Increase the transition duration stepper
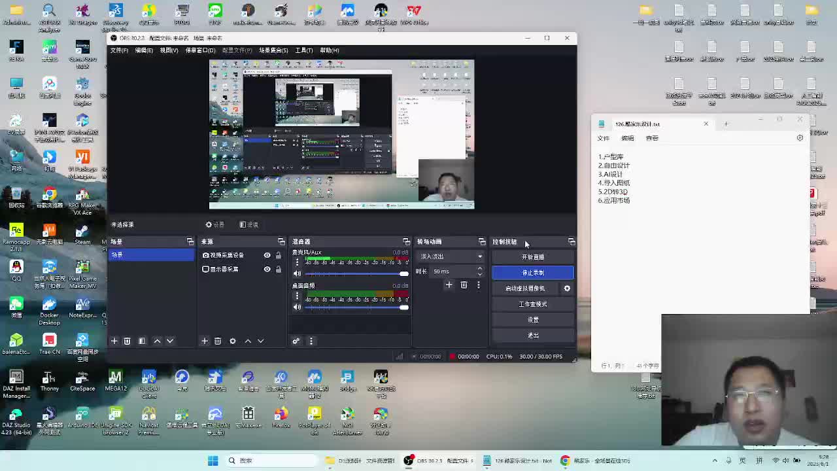The width and height of the screenshot is (837, 471). pos(479,268)
